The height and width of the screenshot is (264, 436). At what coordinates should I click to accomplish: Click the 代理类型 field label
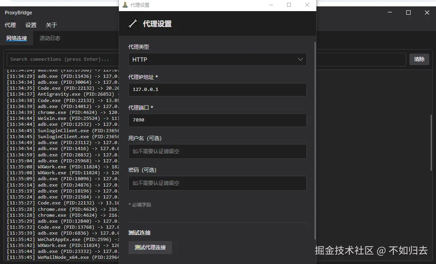click(138, 47)
